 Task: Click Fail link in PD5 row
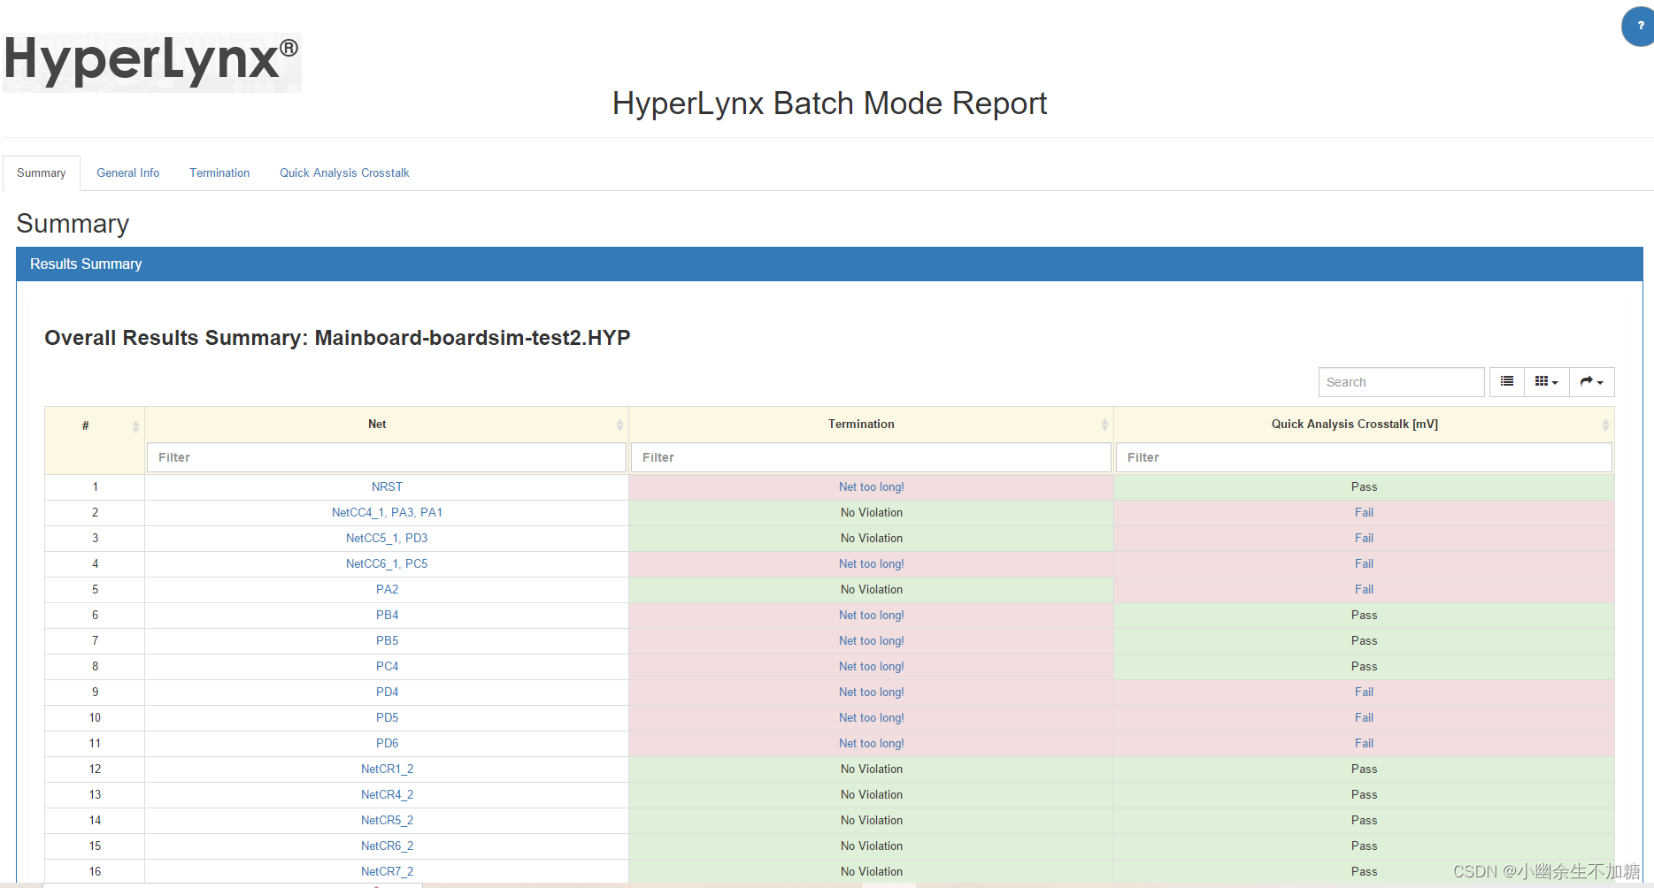coord(1364,717)
